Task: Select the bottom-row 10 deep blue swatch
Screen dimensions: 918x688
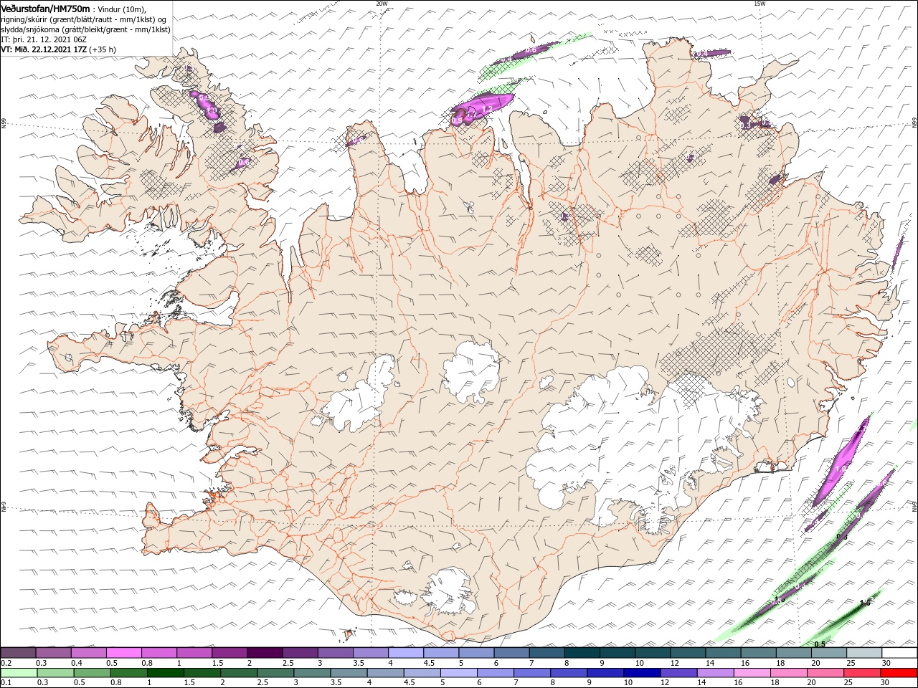Action: click(x=641, y=673)
